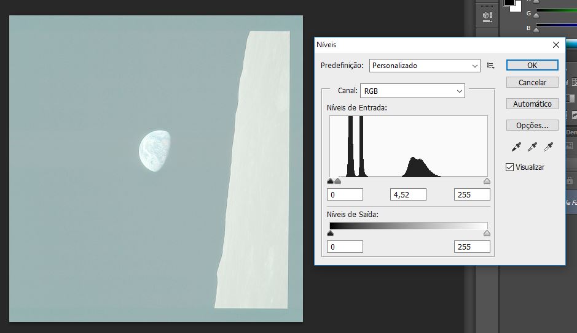Open the preset options menu icon

point(490,66)
